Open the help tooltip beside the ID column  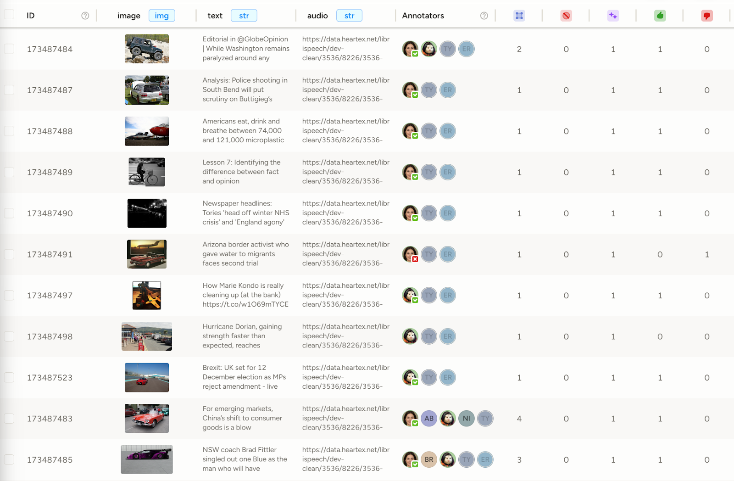coord(85,15)
